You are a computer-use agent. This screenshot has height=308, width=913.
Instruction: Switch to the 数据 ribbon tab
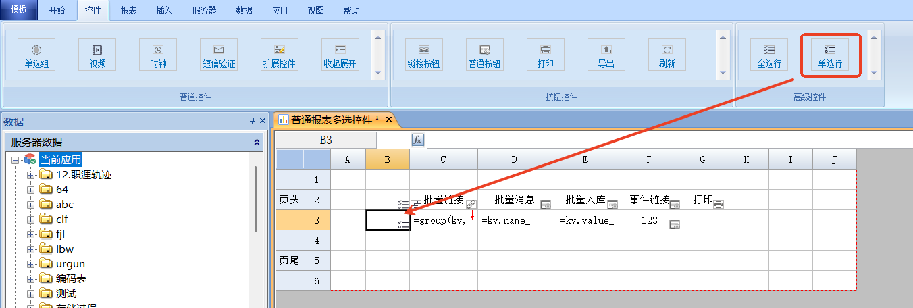pos(244,11)
